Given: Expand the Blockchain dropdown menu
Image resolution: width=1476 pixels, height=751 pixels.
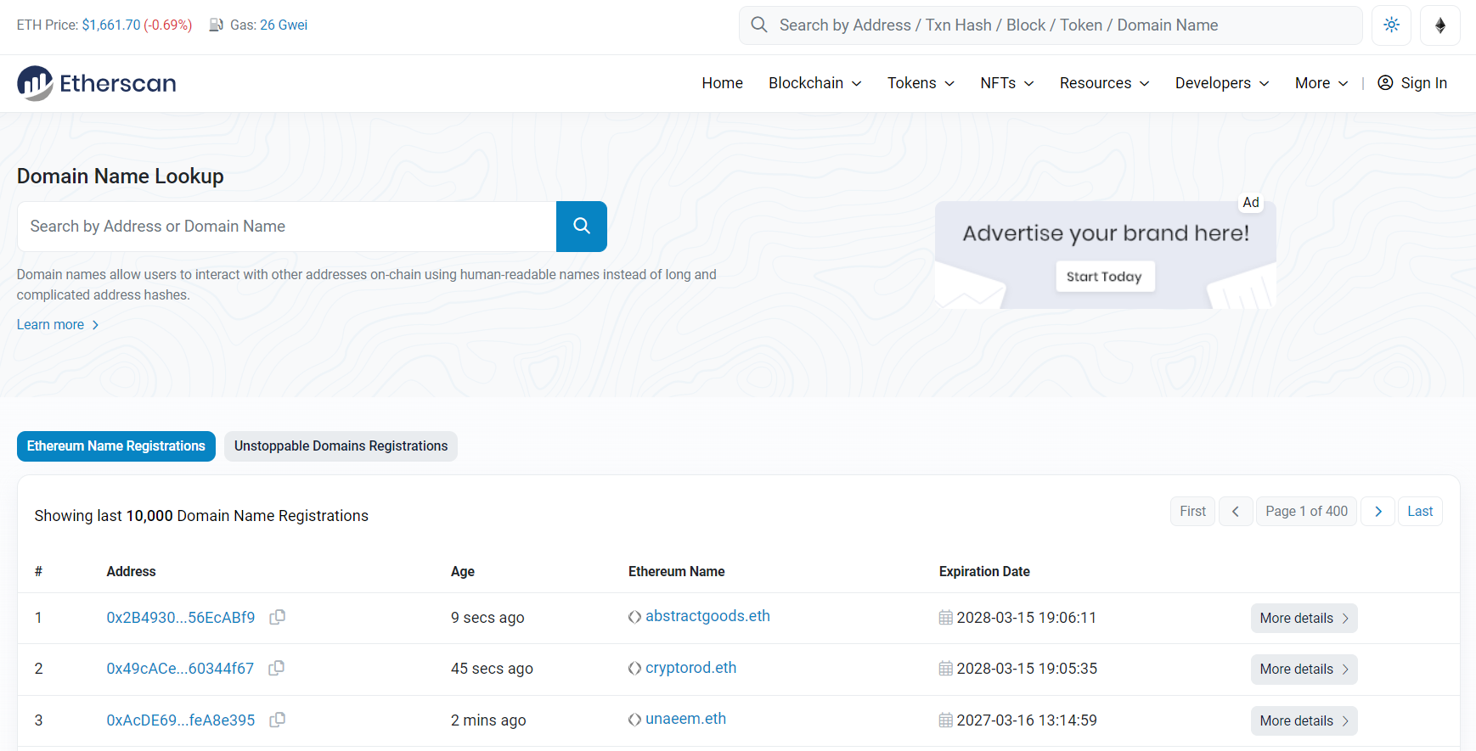Looking at the screenshot, I should 814,83.
